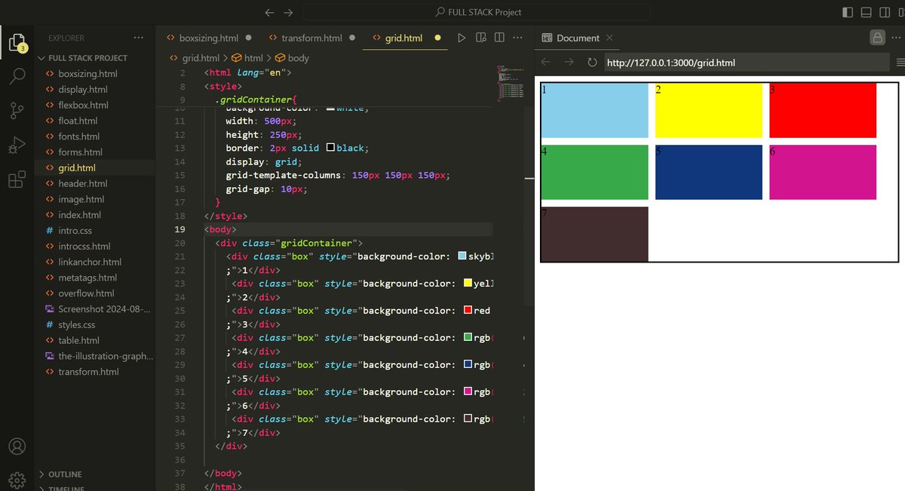Customize layout icon in title bar
This screenshot has height=491, width=905.
(x=901, y=12)
